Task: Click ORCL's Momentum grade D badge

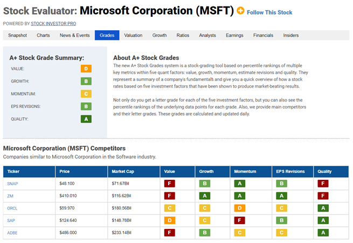Action: coord(239,208)
